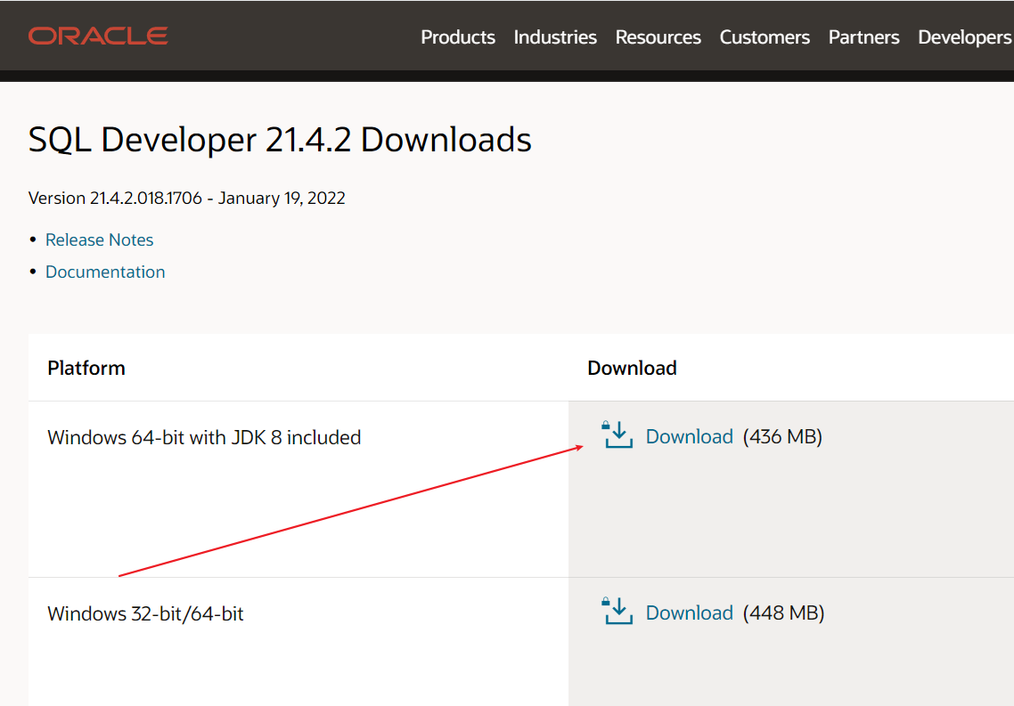Open the Resources menu

658,37
